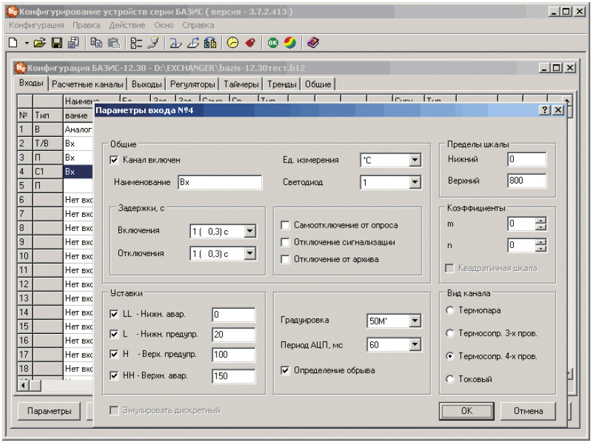The width and height of the screenshot is (593, 443).
Task: Switch to the Расчетные каналы tab
Action: point(87,84)
